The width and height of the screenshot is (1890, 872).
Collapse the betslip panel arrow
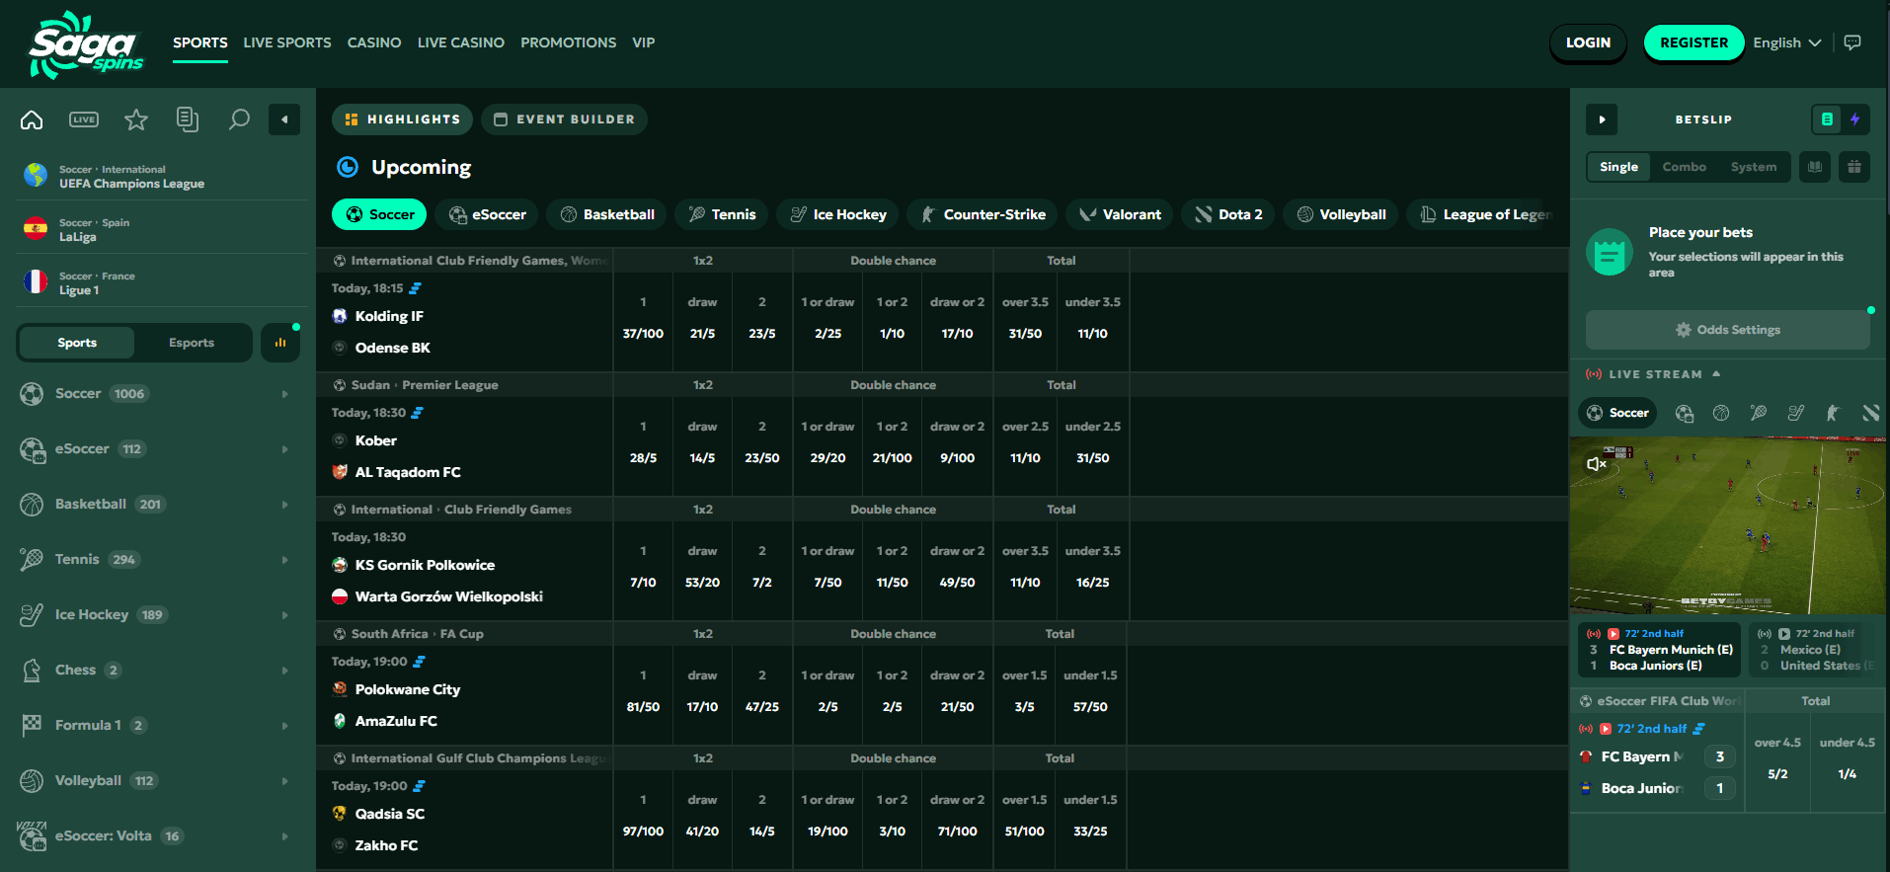coord(1602,119)
